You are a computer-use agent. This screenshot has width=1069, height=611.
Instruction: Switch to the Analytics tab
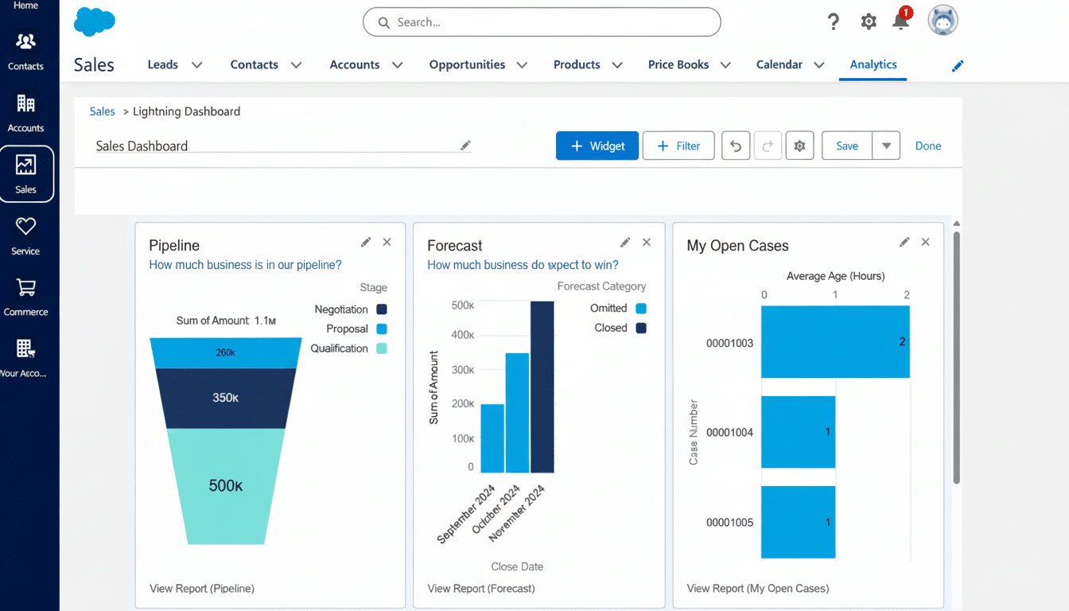pyautogui.click(x=873, y=64)
